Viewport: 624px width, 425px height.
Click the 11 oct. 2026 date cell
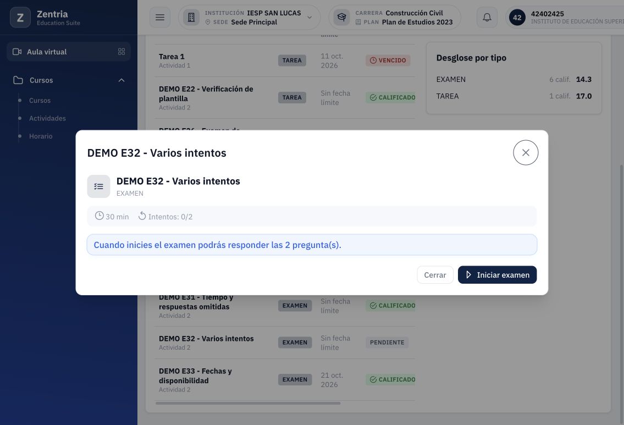coord(332,60)
